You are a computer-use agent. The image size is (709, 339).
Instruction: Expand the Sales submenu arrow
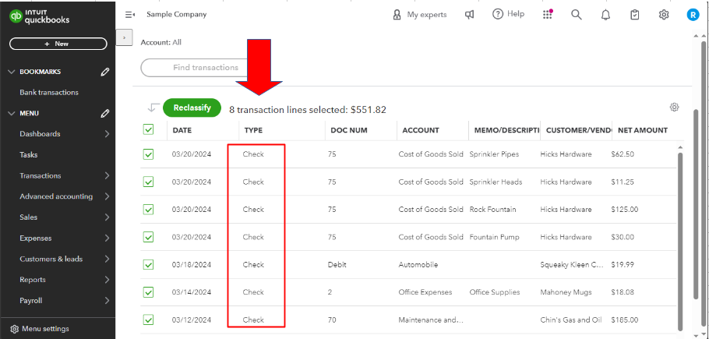tap(107, 217)
